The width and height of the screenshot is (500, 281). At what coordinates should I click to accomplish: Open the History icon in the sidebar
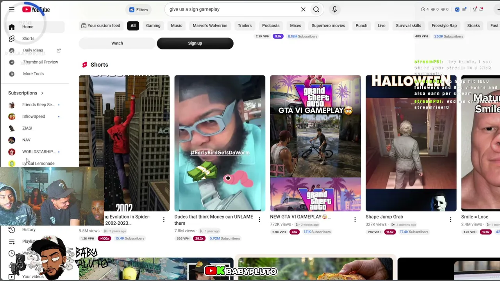(x=12, y=230)
